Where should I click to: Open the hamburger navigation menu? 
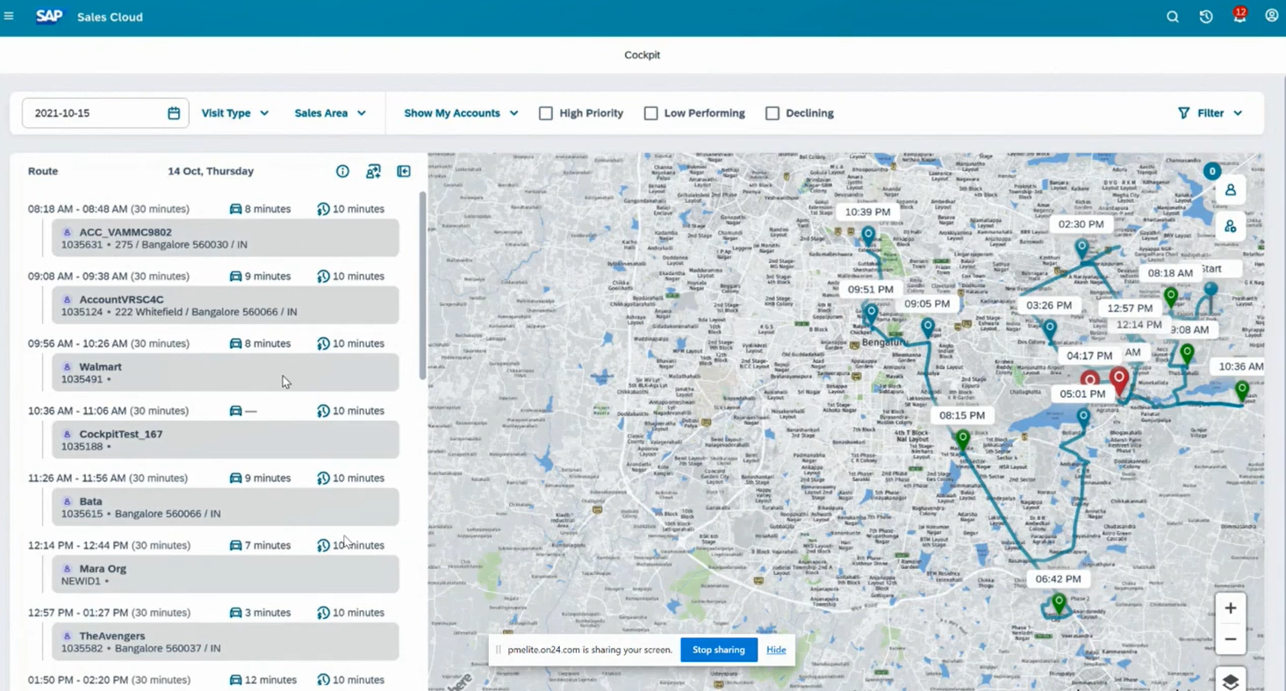pos(9,17)
